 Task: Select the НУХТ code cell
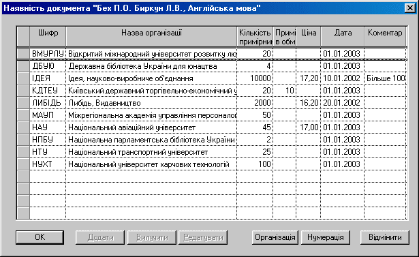click(x=48, y=164)
